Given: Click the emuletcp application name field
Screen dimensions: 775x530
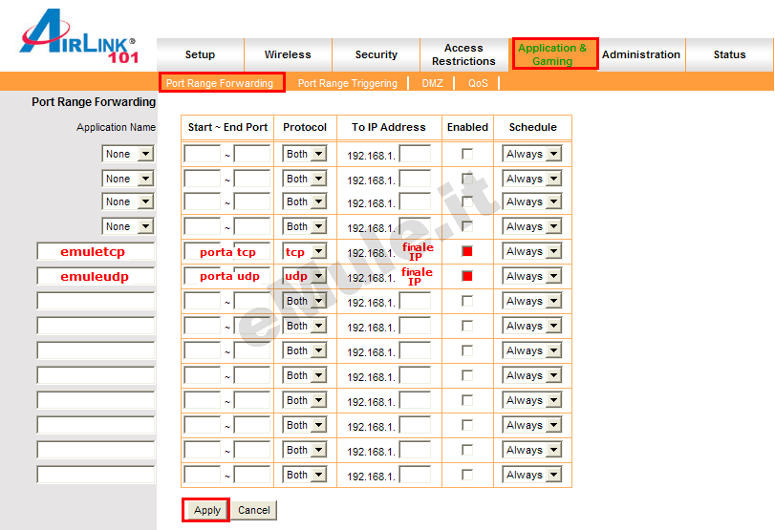Looking at the screenshot, I should (96, 251).
